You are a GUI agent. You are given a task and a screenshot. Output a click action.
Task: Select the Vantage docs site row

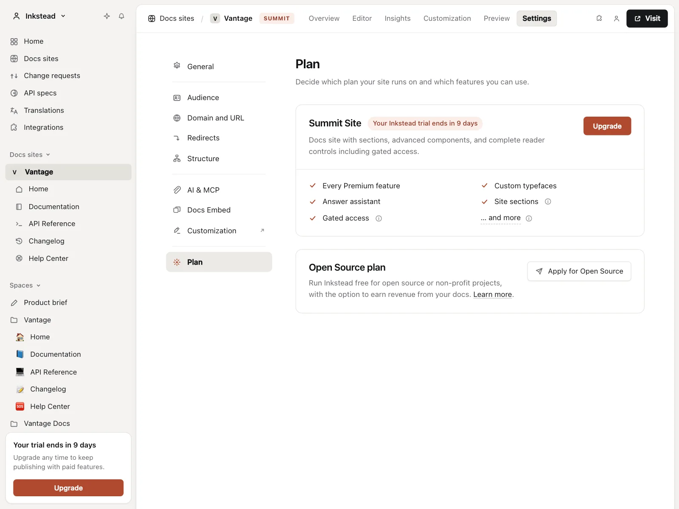click(x=68, y=172)
